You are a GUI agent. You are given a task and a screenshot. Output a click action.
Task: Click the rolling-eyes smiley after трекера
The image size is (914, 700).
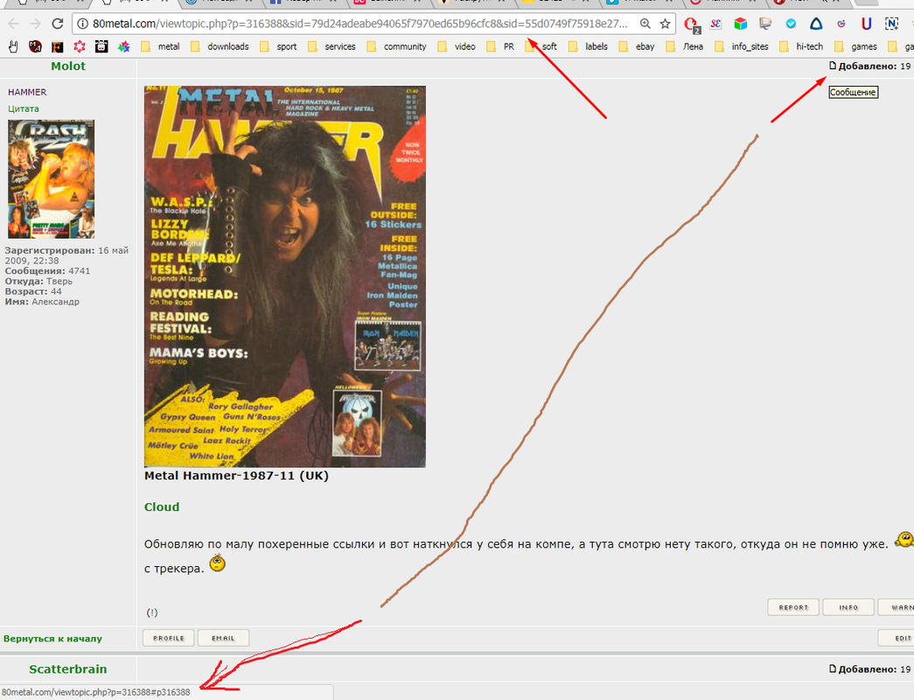[218, 563]
